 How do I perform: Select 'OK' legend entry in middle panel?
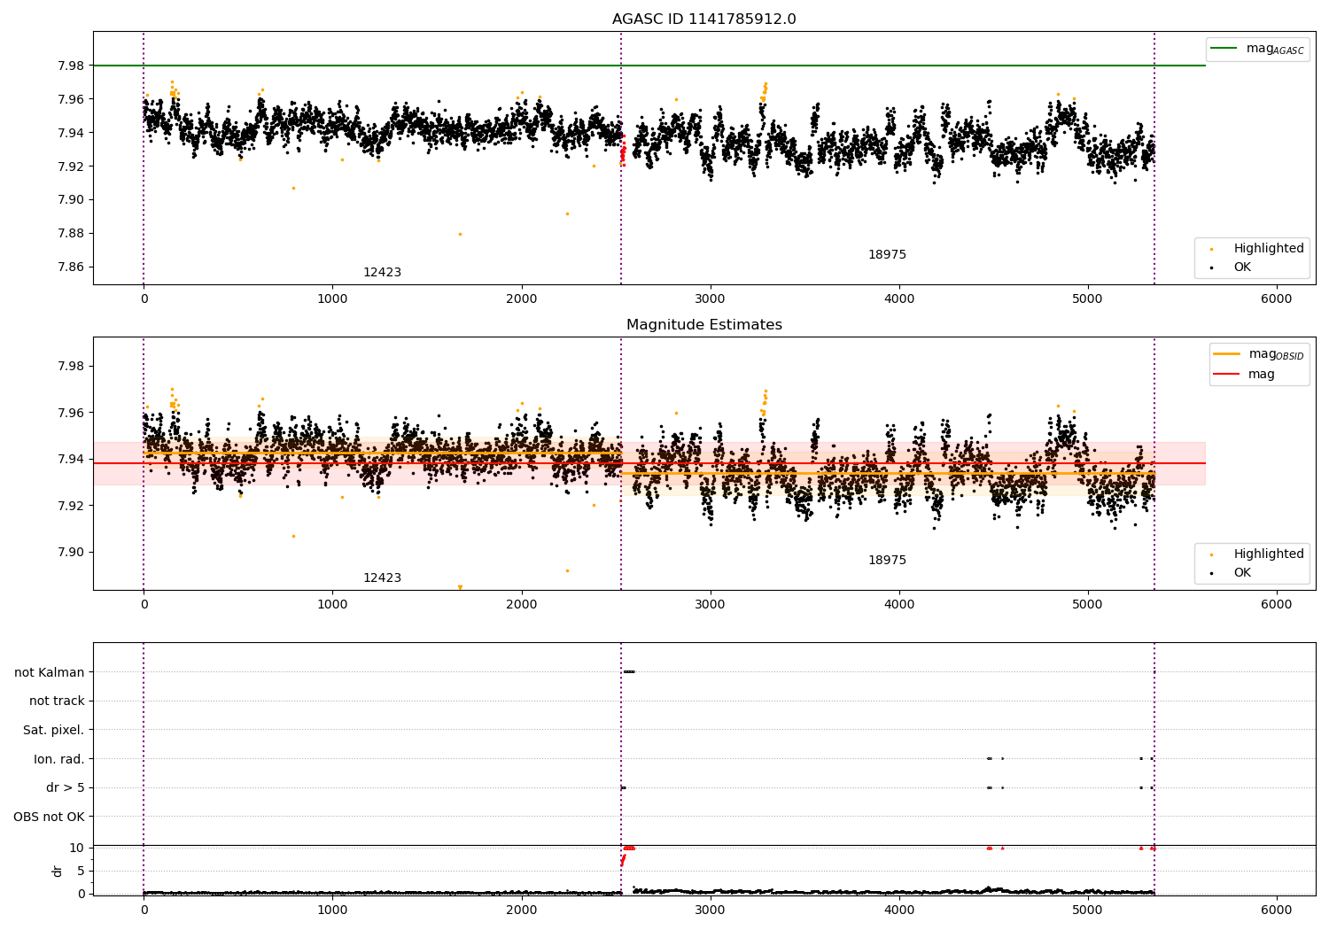pos(1242,573)
